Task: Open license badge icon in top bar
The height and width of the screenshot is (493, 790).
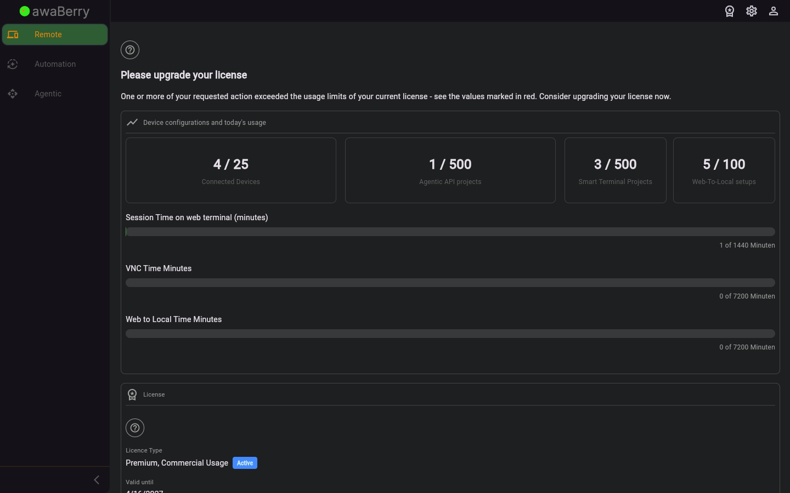Action: coord(730,11)
